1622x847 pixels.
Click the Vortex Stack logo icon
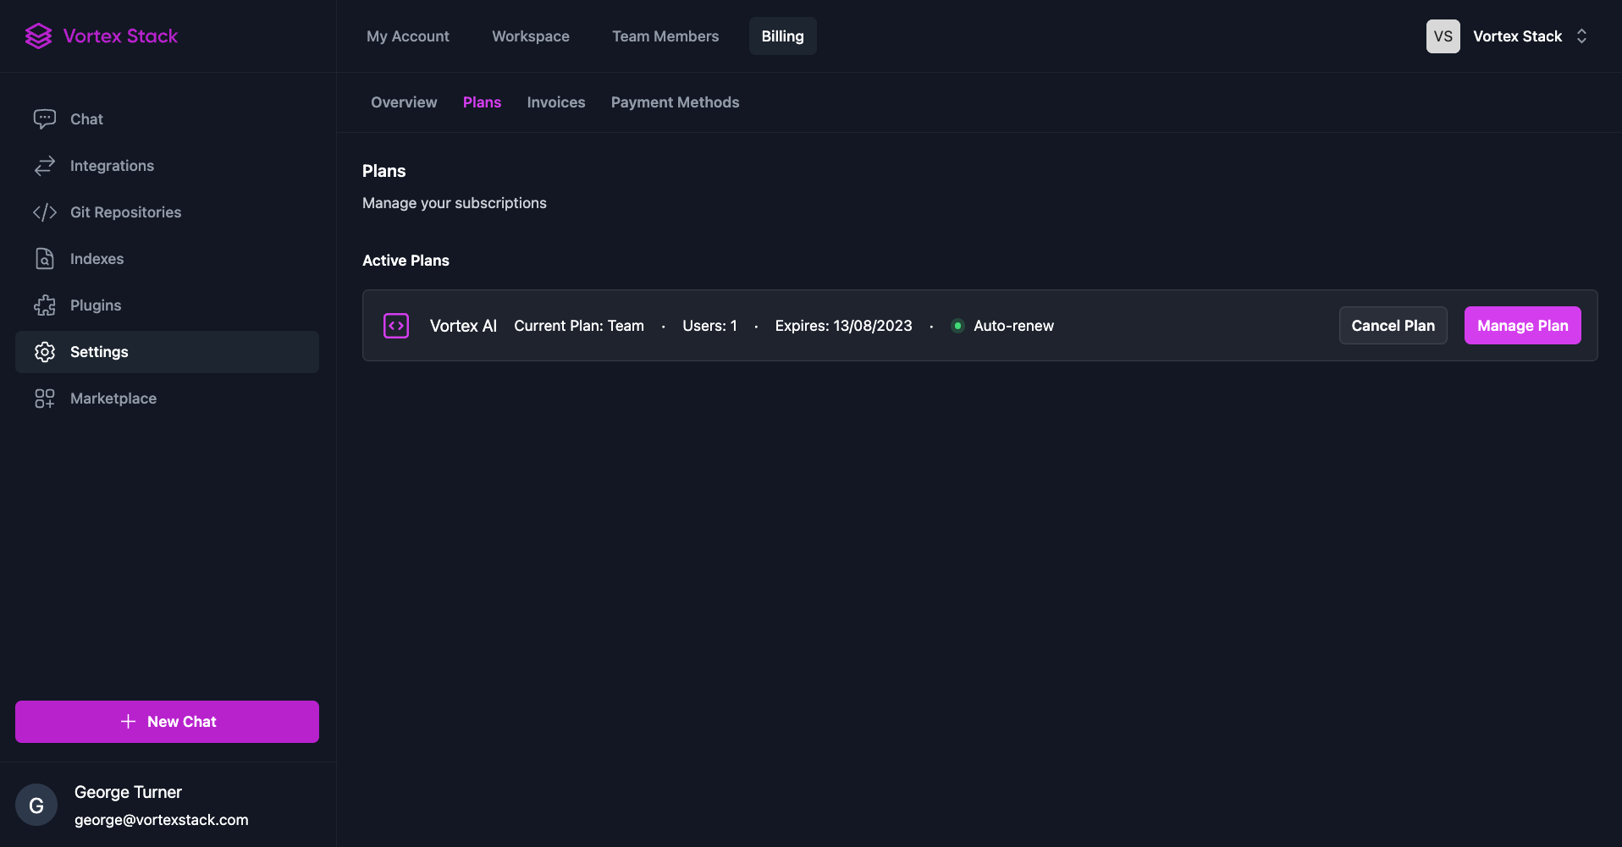39,36
